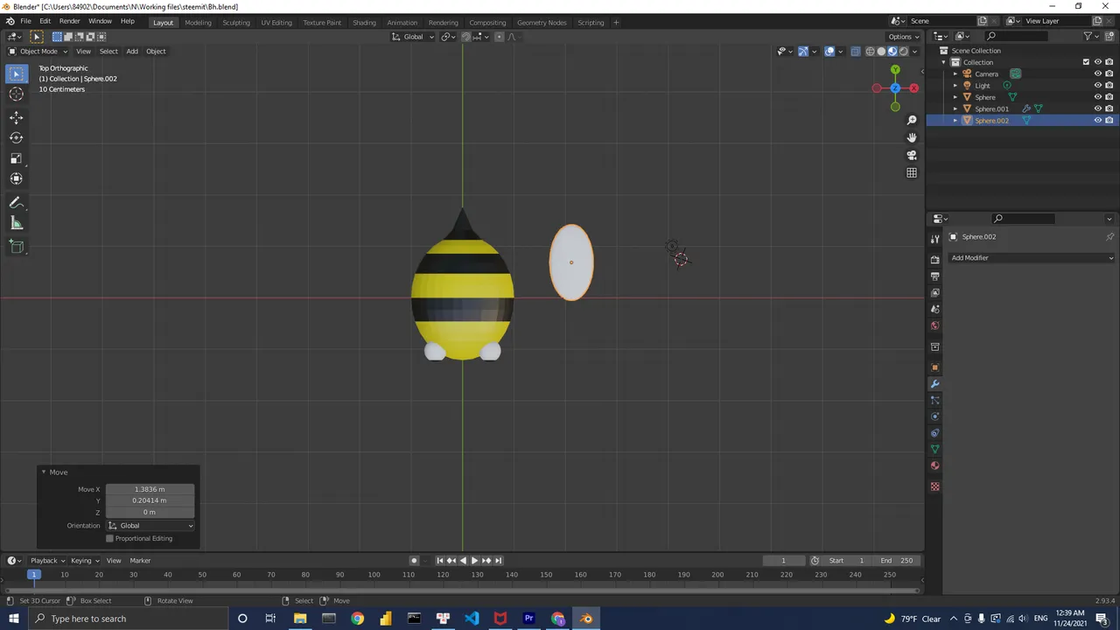1120x630 pixels.
Task: Switch orthographic/perspective with grid icon
Action: pyautogui.click(x=912, y=172)
